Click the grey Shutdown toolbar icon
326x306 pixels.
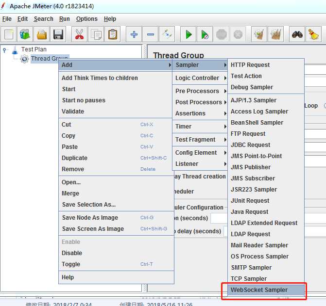pos(238,34)
